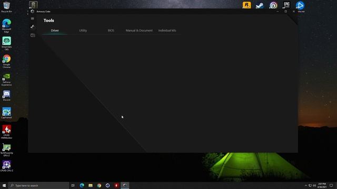This screenshot has width=337, height=189.
Task: Open the notification center
Action: [331, 185]
